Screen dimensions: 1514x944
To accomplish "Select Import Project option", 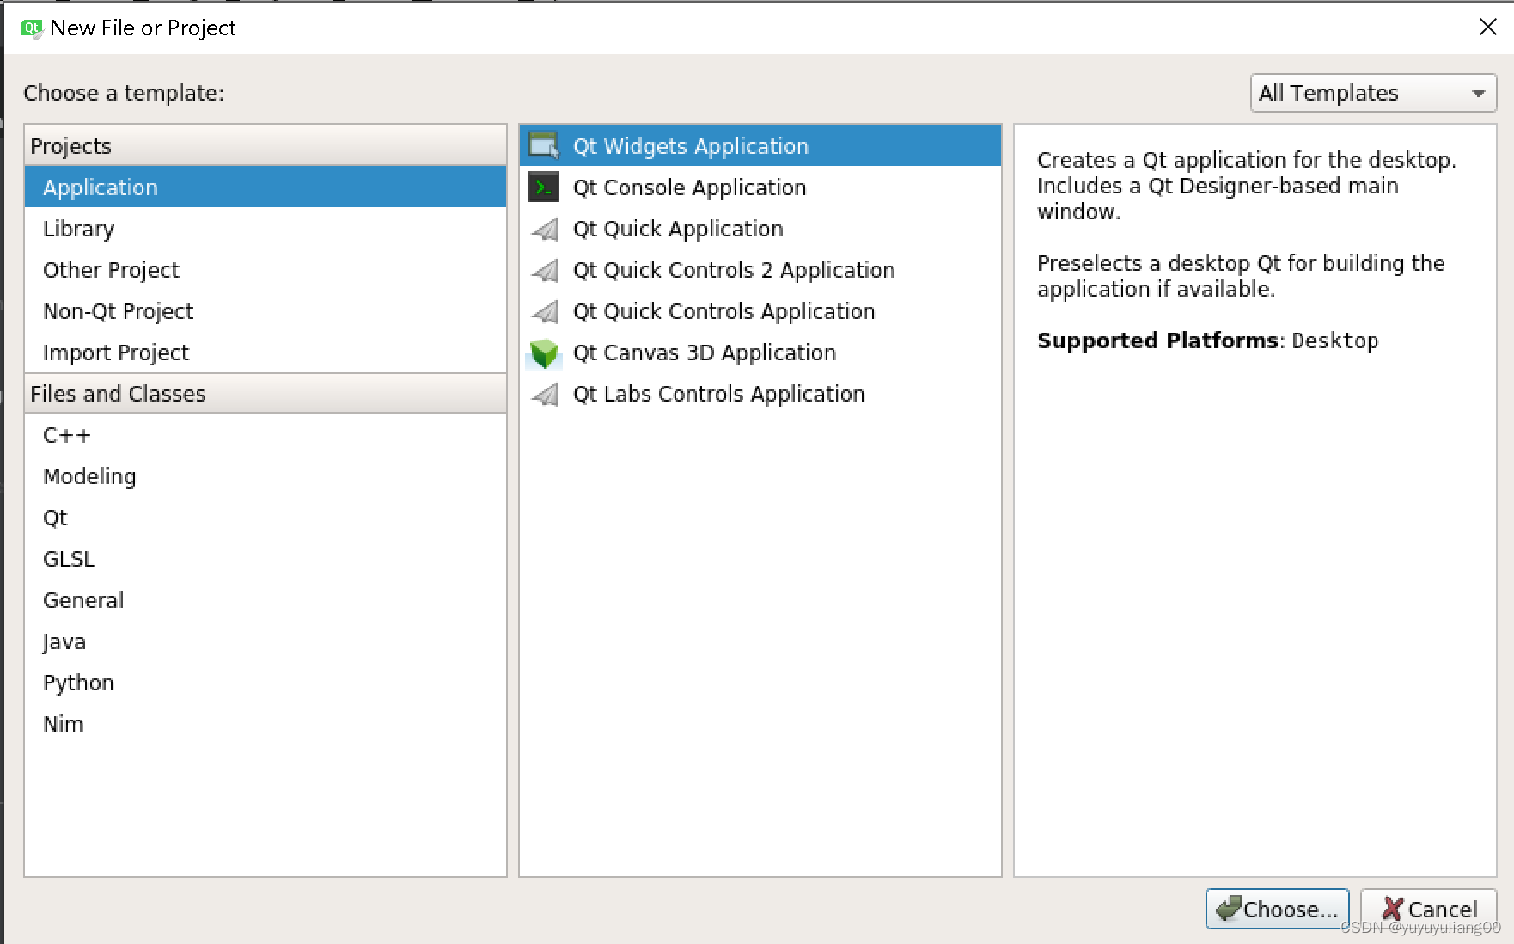I will (115, 352).
